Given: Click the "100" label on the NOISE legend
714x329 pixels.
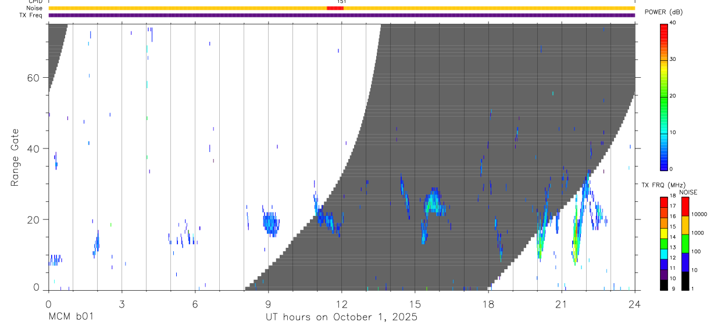Looking at the screenshot, I should coord(697,251).
